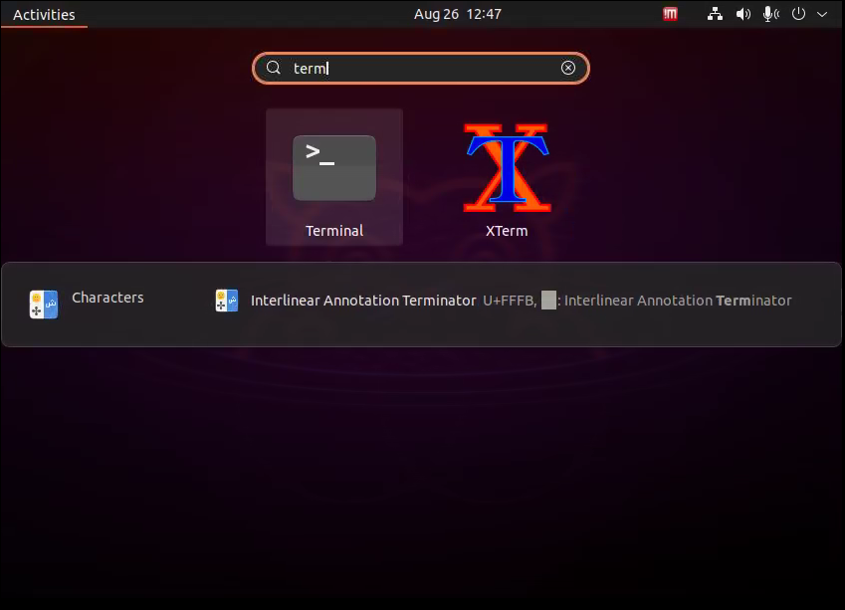Select the Interlinear Annotation Terminator result icon
Screen dimensions: 845x610
coord(227,301)
